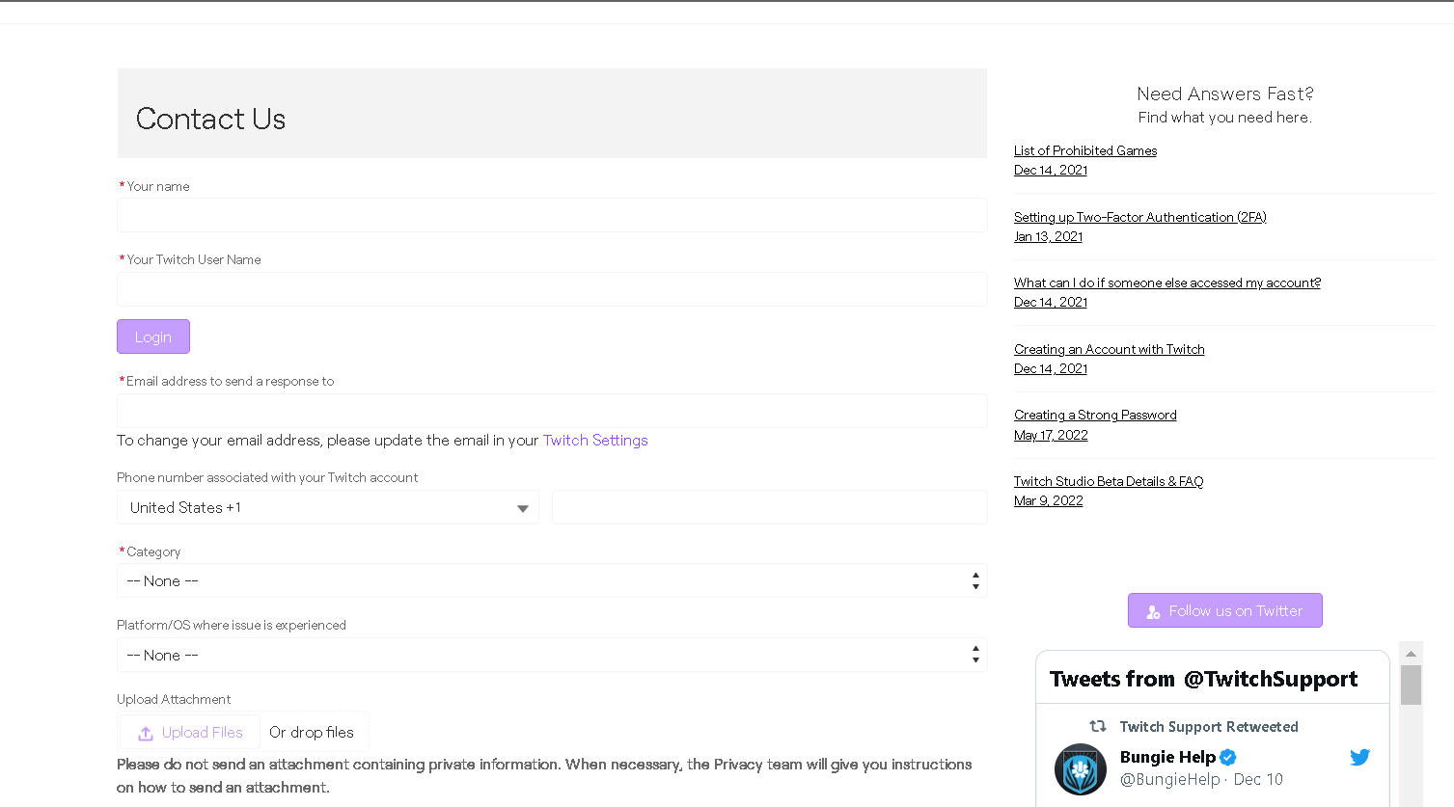The height and width of the screenshot is (807, 1454).
Task: Click the @BungieHelp handle
Action: click(1170, 779)
